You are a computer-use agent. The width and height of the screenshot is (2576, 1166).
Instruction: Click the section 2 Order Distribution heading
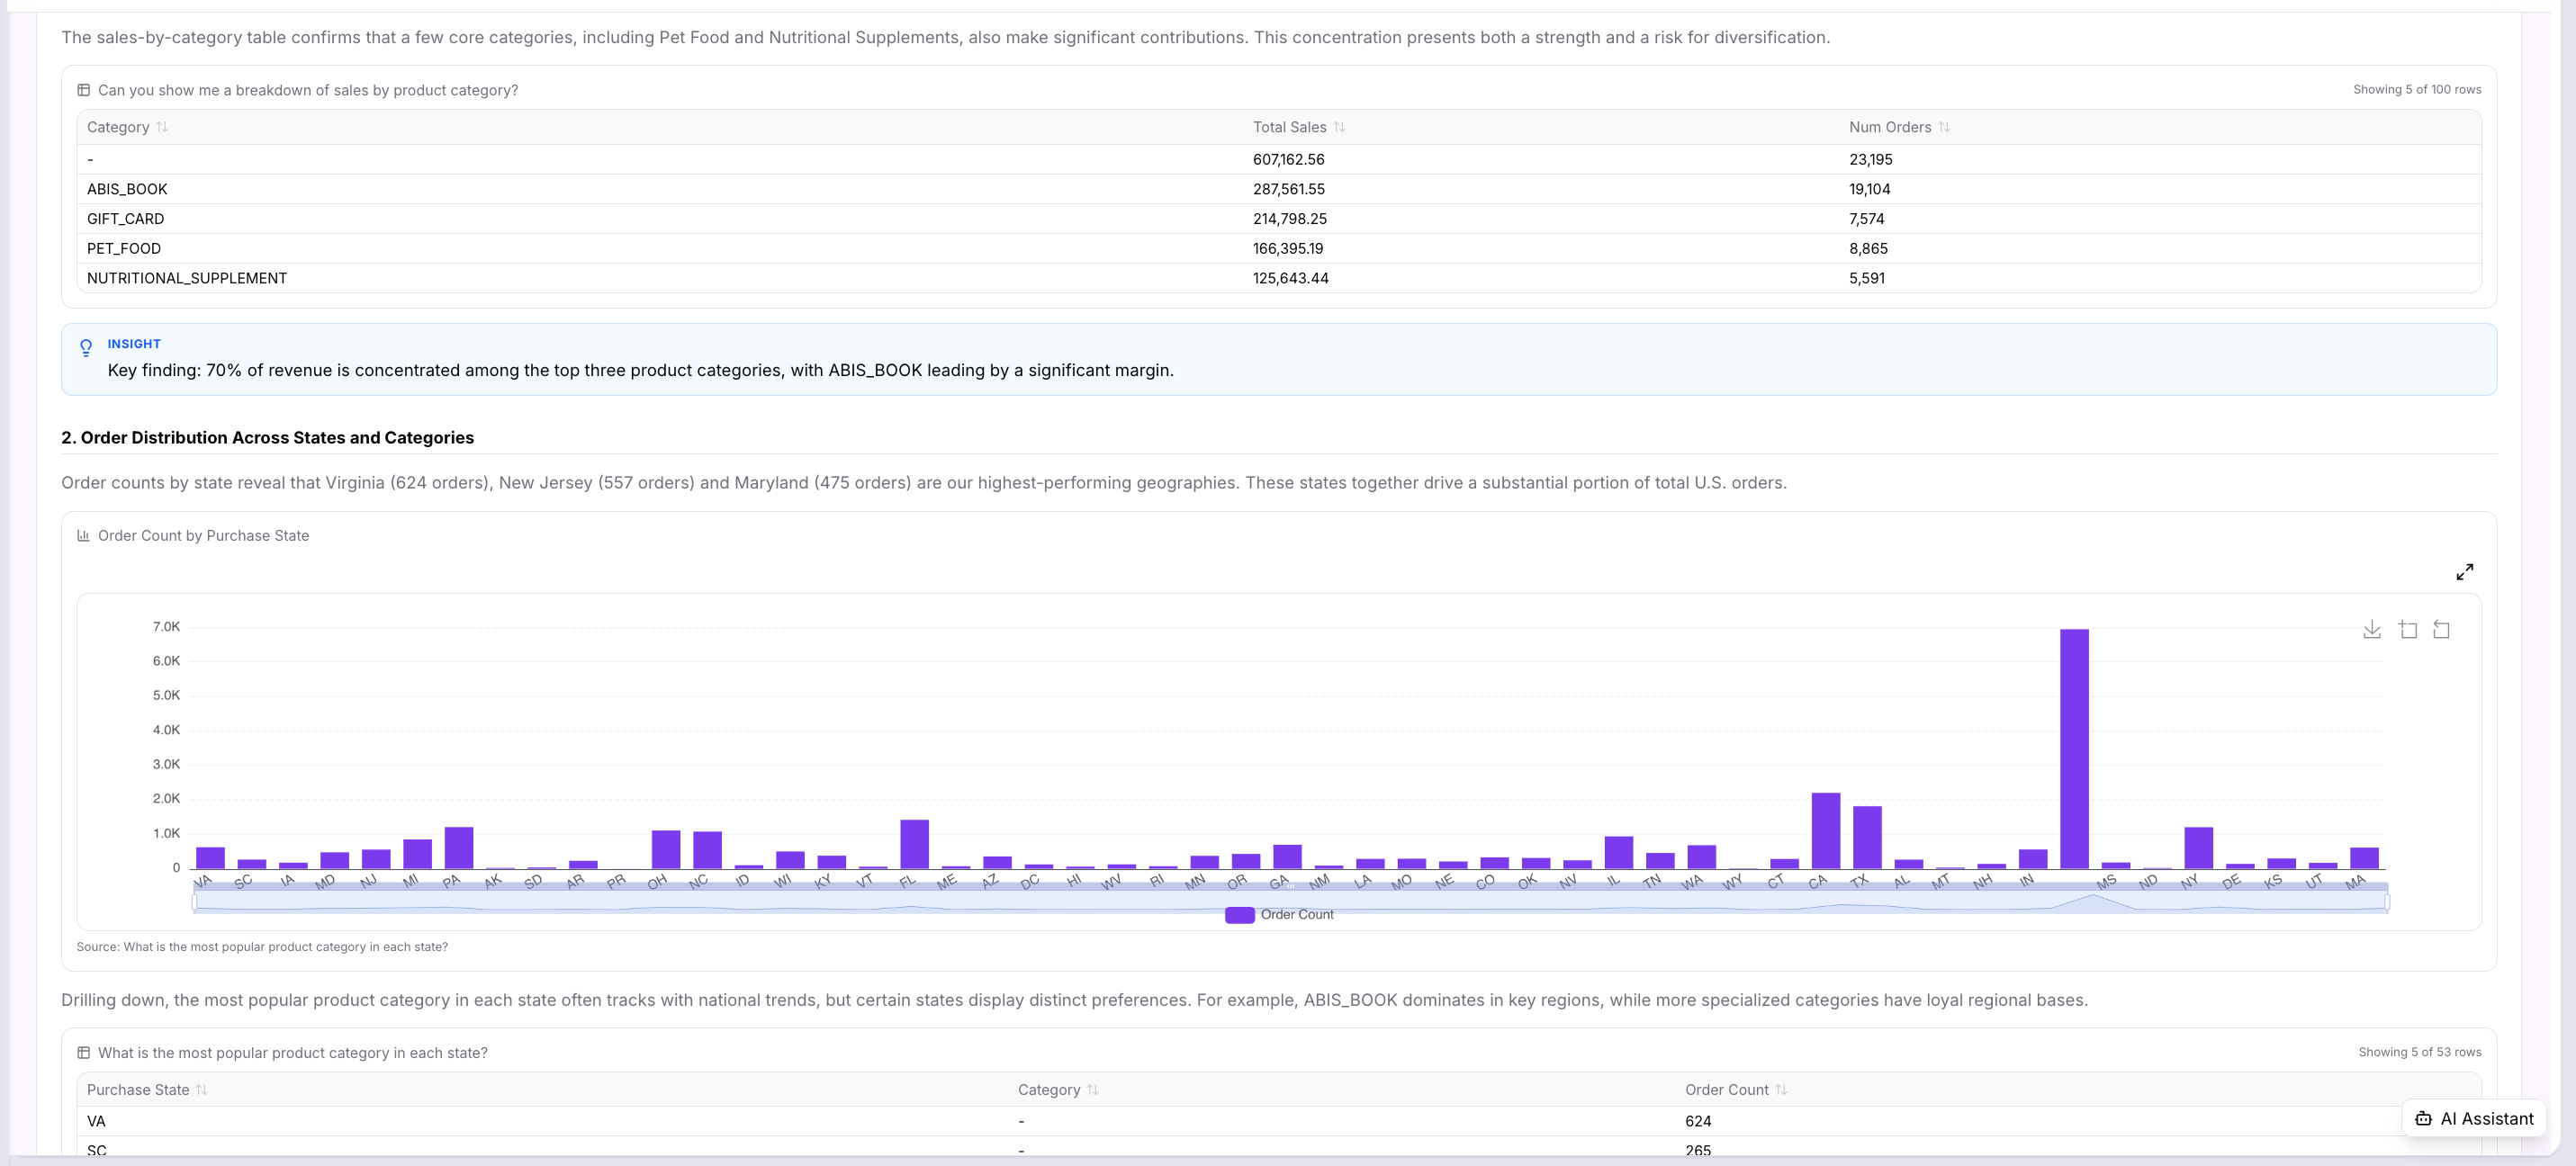[267, 438]
